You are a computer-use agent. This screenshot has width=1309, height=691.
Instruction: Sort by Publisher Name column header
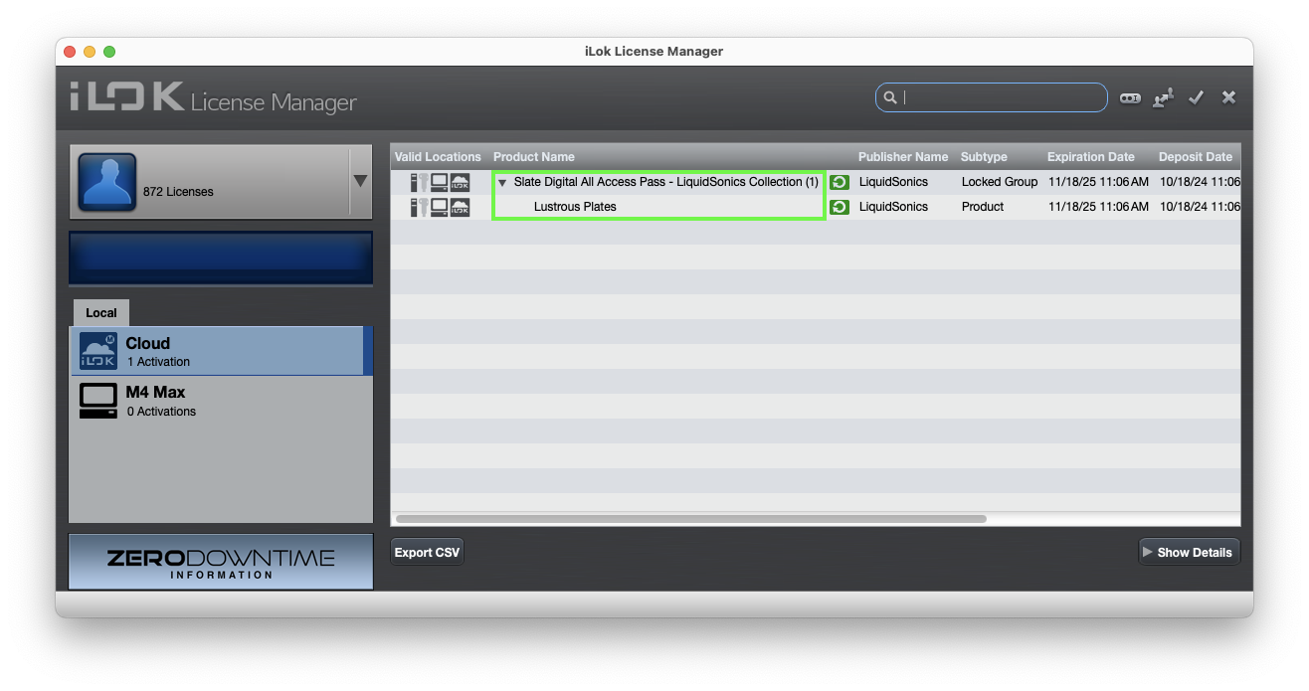(903, 157)
